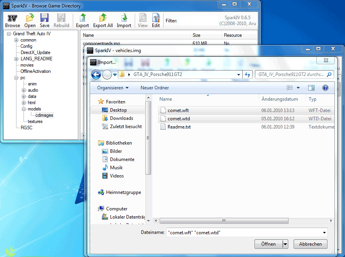
Task: Select the Readme.txt file
Action: coord(246,127)
